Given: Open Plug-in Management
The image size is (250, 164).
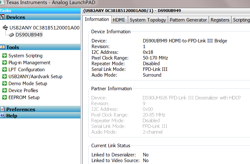Looking at the screenshot, I should 29,63.
